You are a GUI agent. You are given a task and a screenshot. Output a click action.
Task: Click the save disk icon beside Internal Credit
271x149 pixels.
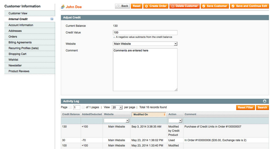[x=52, y=19]
